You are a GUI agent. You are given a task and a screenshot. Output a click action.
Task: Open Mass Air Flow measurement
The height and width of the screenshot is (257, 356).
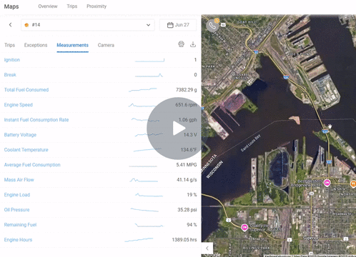click(19, 180)
